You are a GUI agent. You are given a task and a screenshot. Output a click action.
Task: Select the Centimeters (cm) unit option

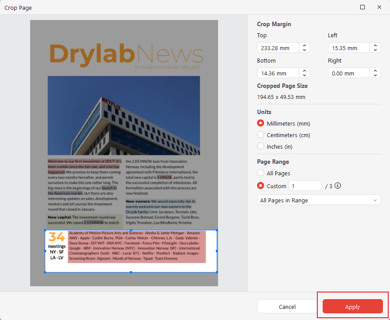pos(261,135)
